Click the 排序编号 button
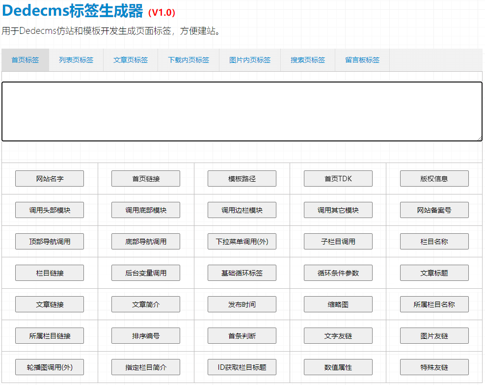Screen dimensions: 485x385 point(146,336)
